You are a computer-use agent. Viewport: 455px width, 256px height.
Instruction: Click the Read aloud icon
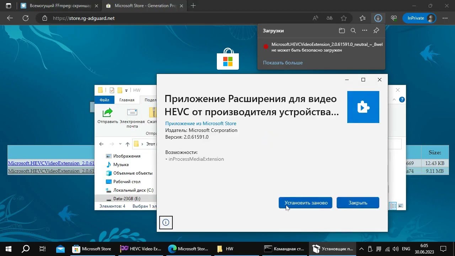coord(315,18)
